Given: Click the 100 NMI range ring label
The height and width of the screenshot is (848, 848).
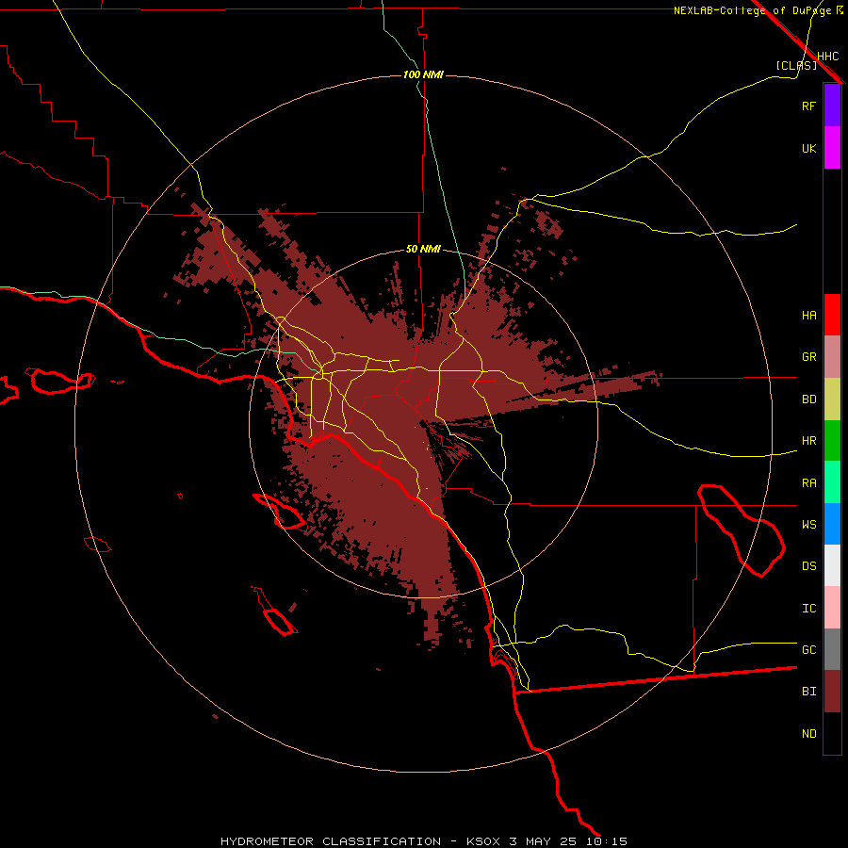Looking at the screenshot, I should [423, 74].
